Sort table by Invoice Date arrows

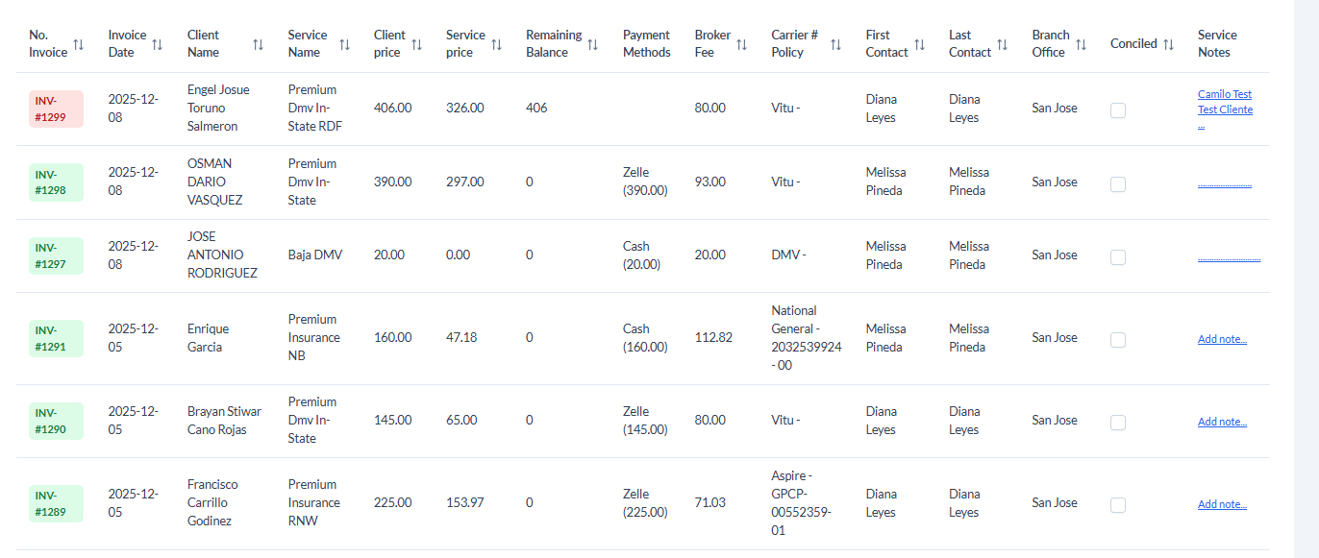tap(158, 44)
